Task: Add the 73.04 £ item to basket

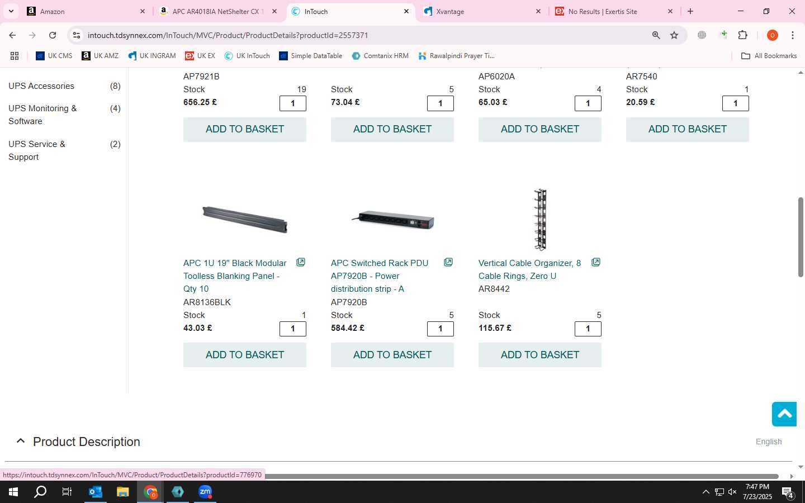Action: (x=392, y=129)
